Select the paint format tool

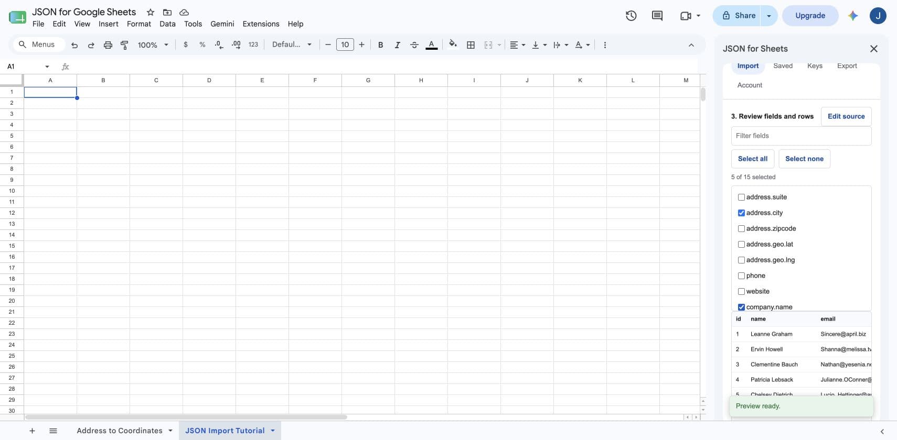[124, 45]
